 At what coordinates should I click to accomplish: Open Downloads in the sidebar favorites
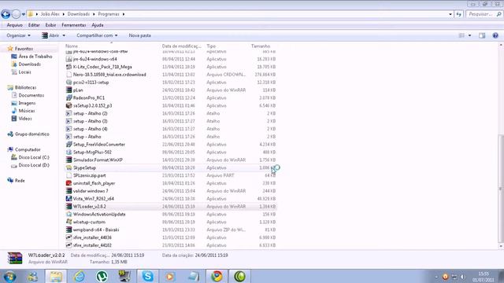point(29,64)
